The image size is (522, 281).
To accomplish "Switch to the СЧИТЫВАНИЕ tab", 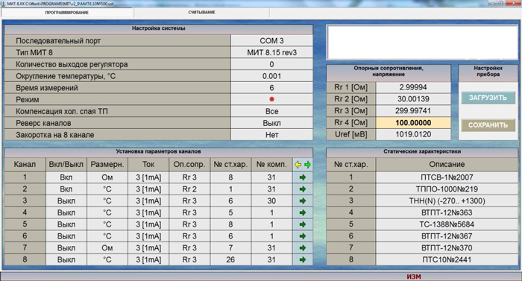I will click(x=202, y=13).
